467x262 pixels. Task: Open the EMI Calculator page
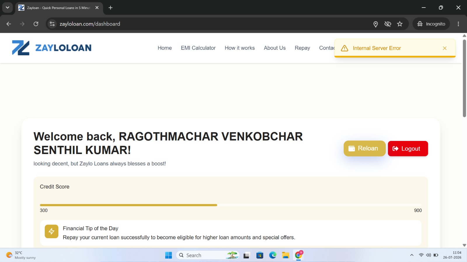(198, 48)
